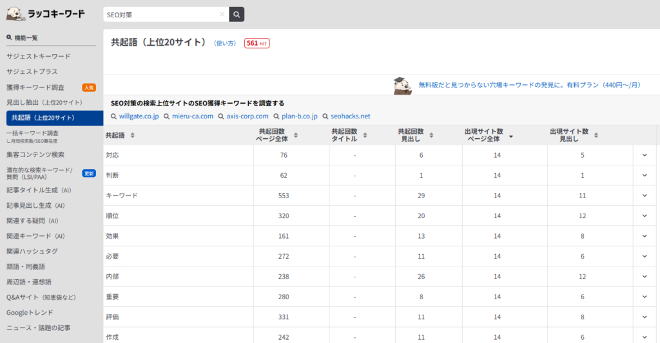Expand the 必要 row chevron
Image resolution: width=660 pixels, height=343 pixels.
[x=645, y=256]
